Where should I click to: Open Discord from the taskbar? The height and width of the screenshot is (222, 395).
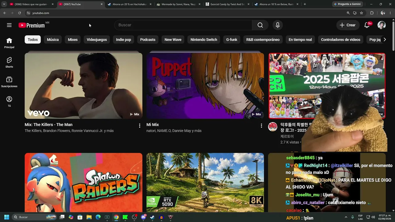point(143,217)
